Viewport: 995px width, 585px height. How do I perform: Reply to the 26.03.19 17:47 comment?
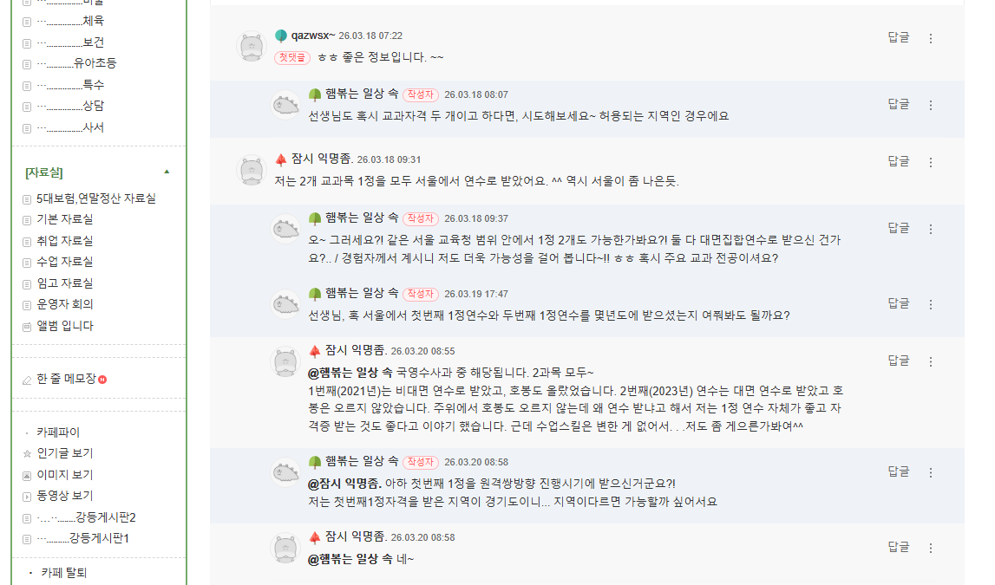(899, 302)
